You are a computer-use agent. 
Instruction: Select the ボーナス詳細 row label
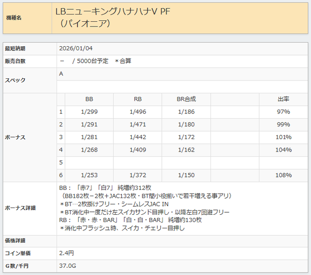(20, 208)
